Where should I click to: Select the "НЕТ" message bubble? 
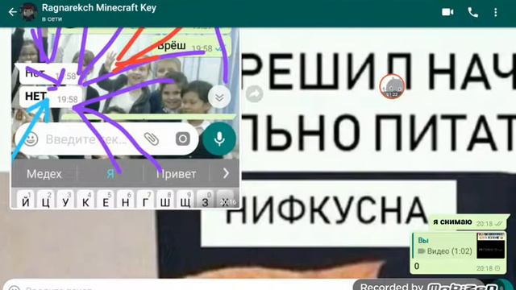pyautogui.click(x=51, y=97)
